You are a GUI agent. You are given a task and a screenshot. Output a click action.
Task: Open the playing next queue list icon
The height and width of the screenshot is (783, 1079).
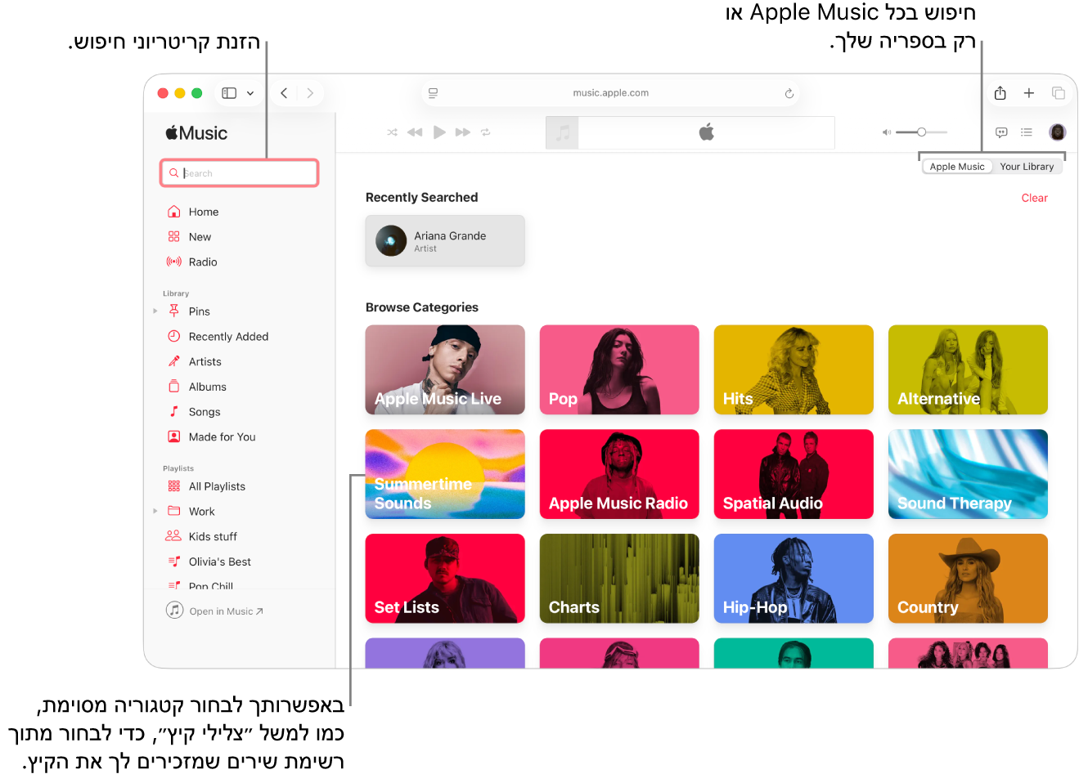click(1027, 132)
